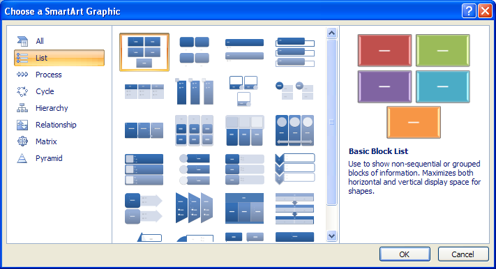
Task: Choose the Picture Caption List layout with four rounded blocks
Action: (x=194, y=51)
